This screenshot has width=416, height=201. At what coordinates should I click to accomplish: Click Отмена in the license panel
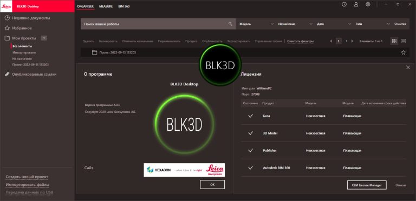point(401,185)
